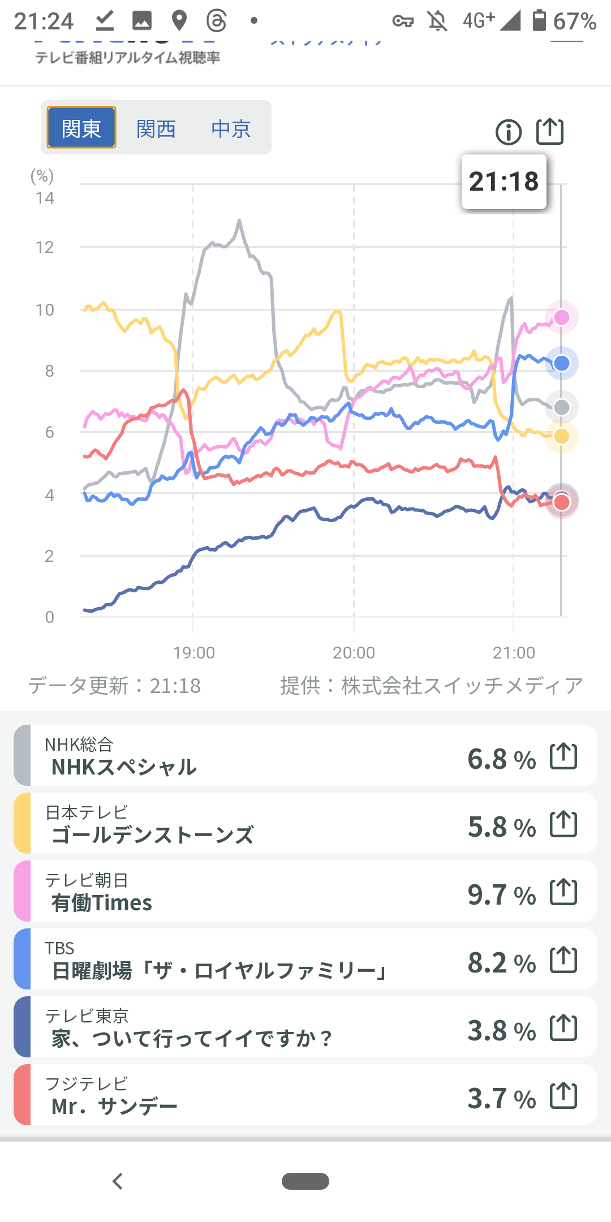Tap the pink テレビ朝日 color swatch
The image size is (611, 1222).
22,892
